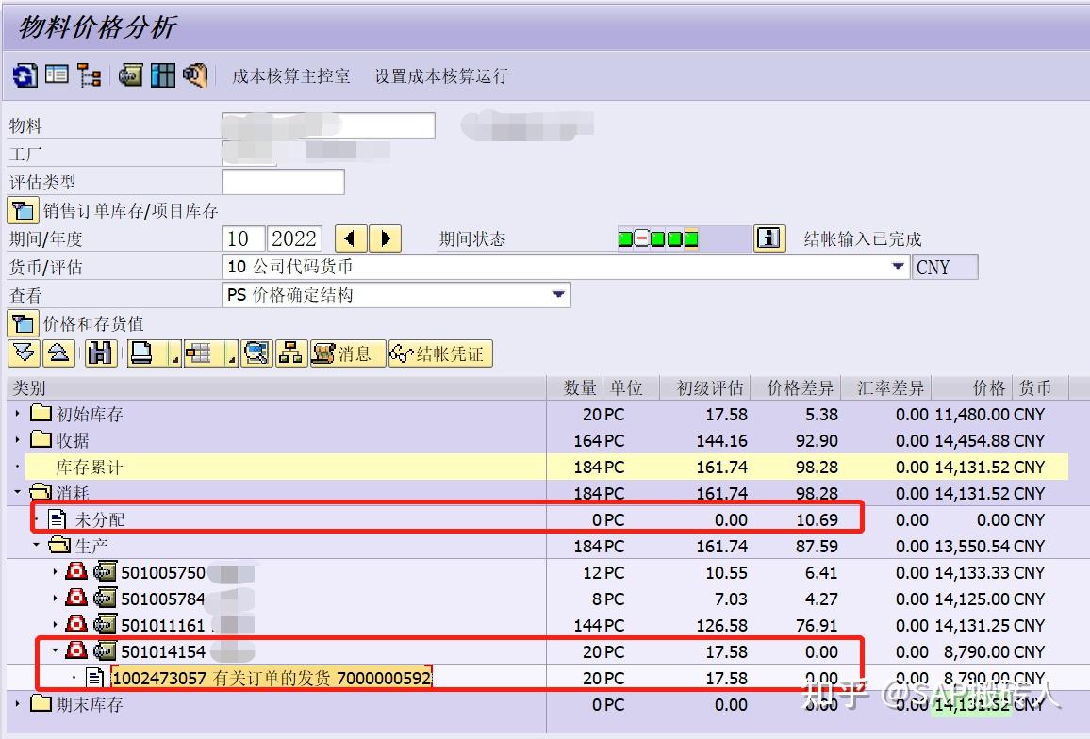Image resolution: width=1090 pixels, height=739 pixels.
Task: Open the 查看 dropdown showing PS 价格确定结构
Action: (560, 295)
